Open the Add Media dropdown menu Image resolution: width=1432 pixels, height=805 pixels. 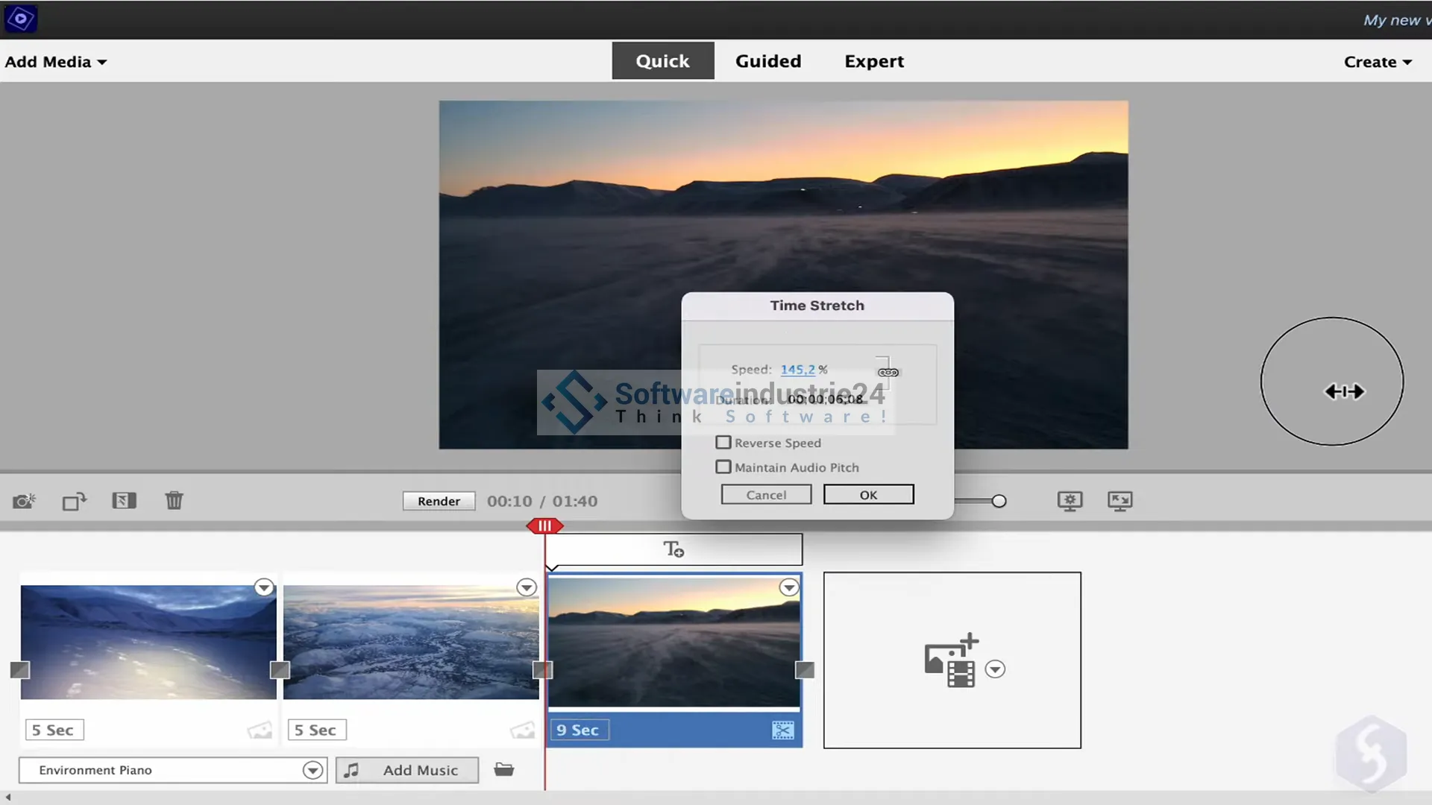tap(56, 62)
